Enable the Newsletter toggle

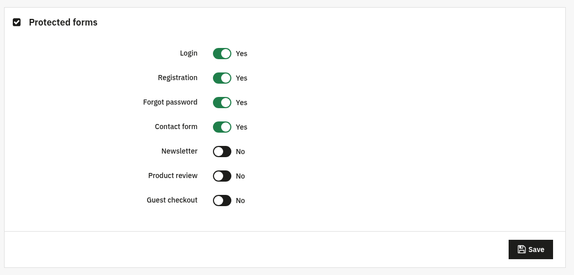tap(222, 152)
